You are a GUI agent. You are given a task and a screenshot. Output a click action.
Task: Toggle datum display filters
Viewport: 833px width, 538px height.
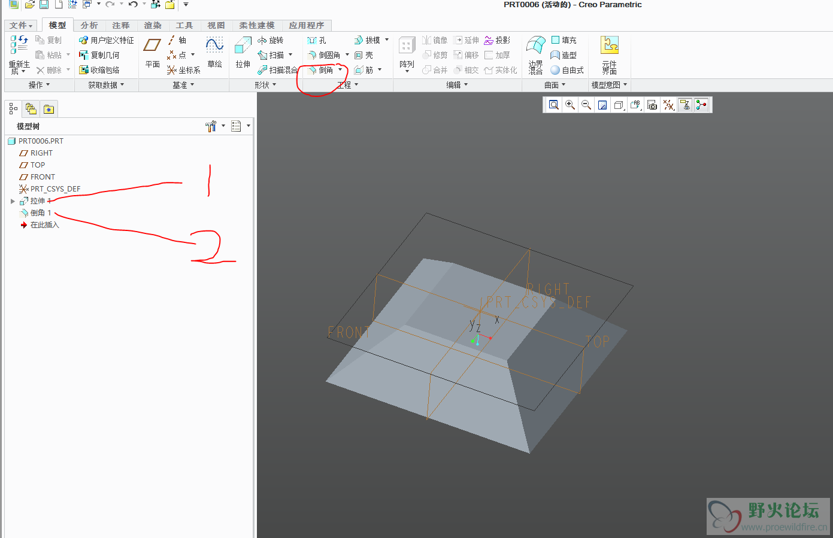[668, 105]
